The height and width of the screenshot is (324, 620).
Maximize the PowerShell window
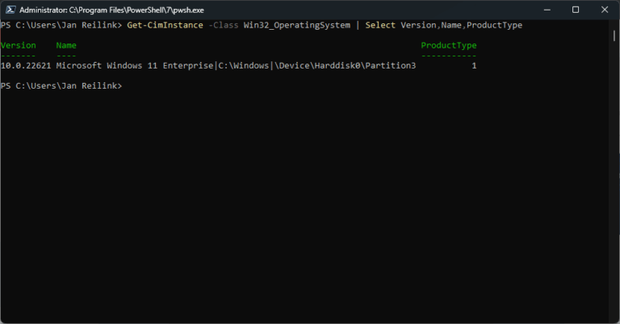(576, 10)
